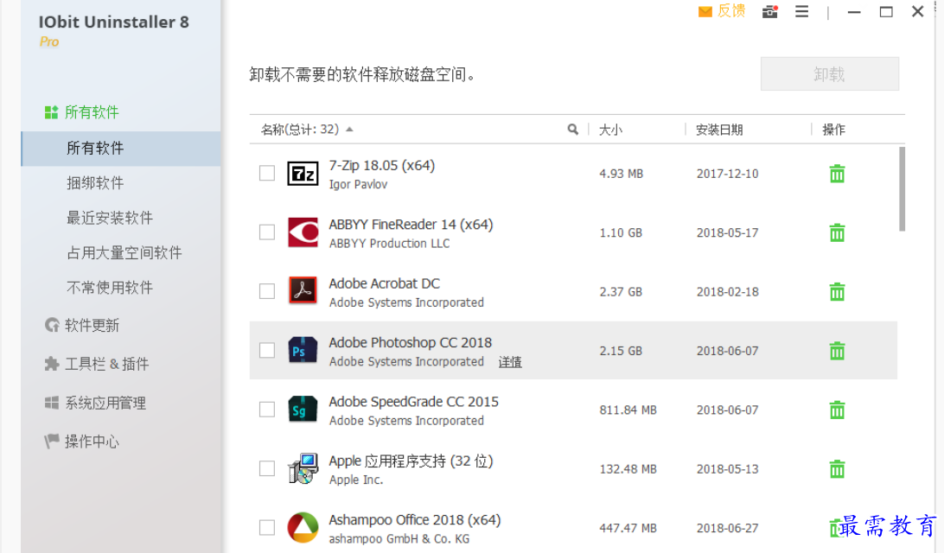The width and height of the screenshot is (944, 553).
Task: Click the Apple installer package icon
Action: pyautogui.click(x=303, y=468)
